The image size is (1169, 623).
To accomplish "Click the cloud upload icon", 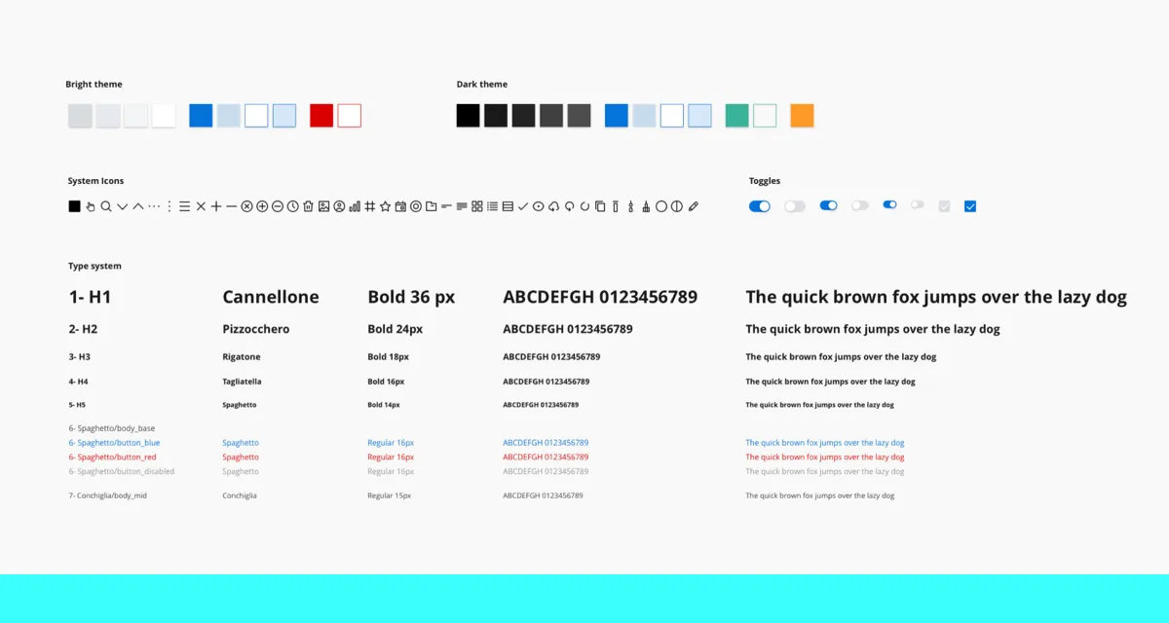I will tap(554, 205).
